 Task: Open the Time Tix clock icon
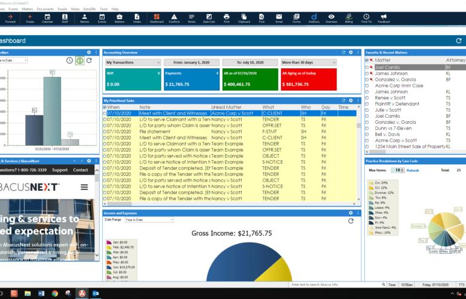pyautogui.click(x=366, y=18)
